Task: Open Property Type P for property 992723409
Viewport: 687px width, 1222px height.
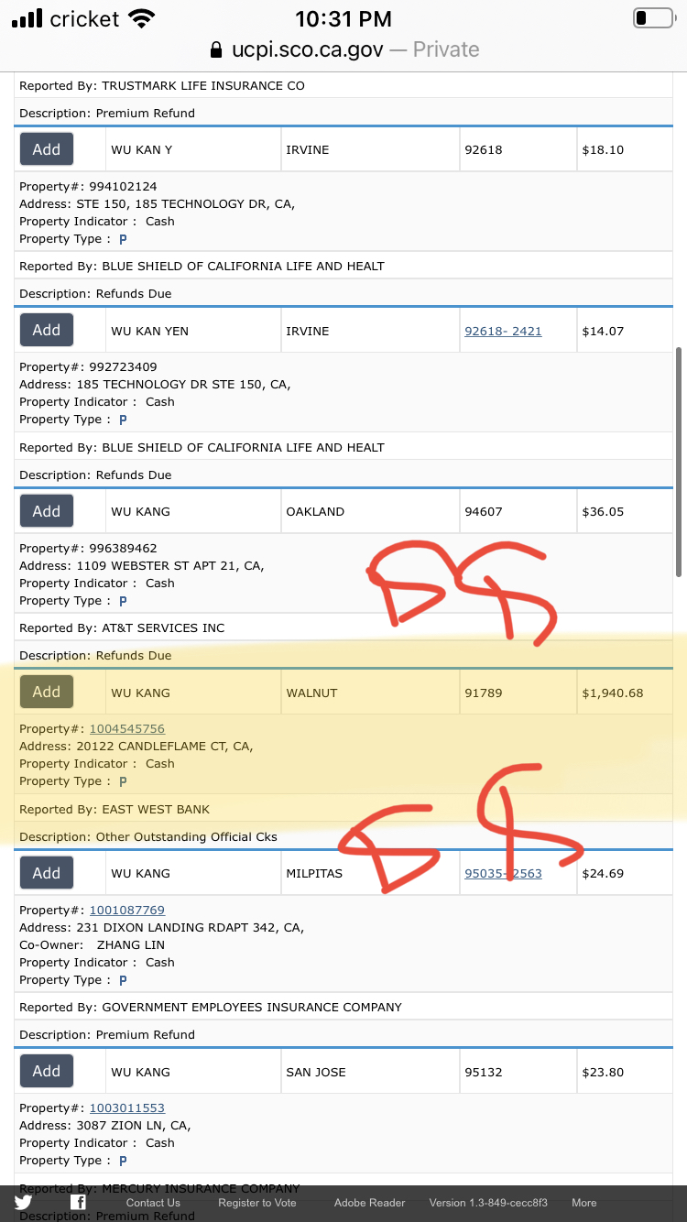Action: pos(123,420)
